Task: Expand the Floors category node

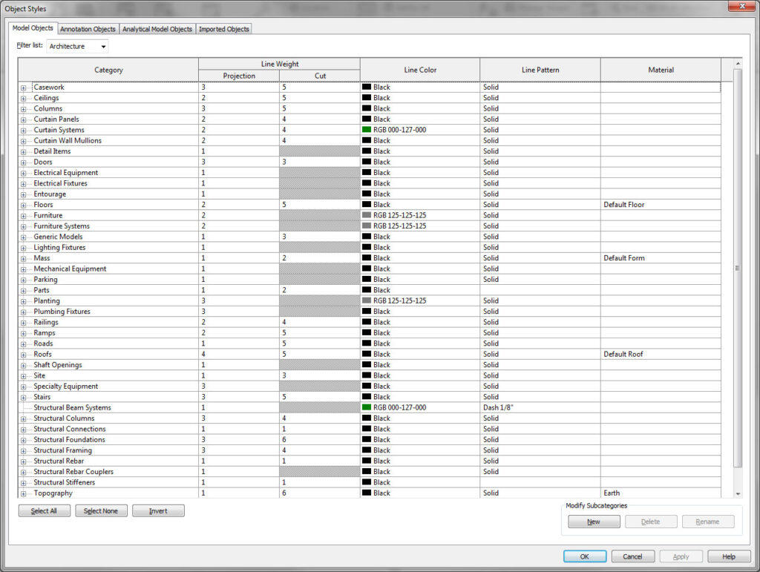Action: 23,206
